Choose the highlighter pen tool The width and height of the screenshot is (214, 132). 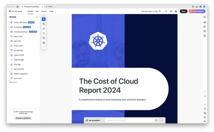coord(44,29)
